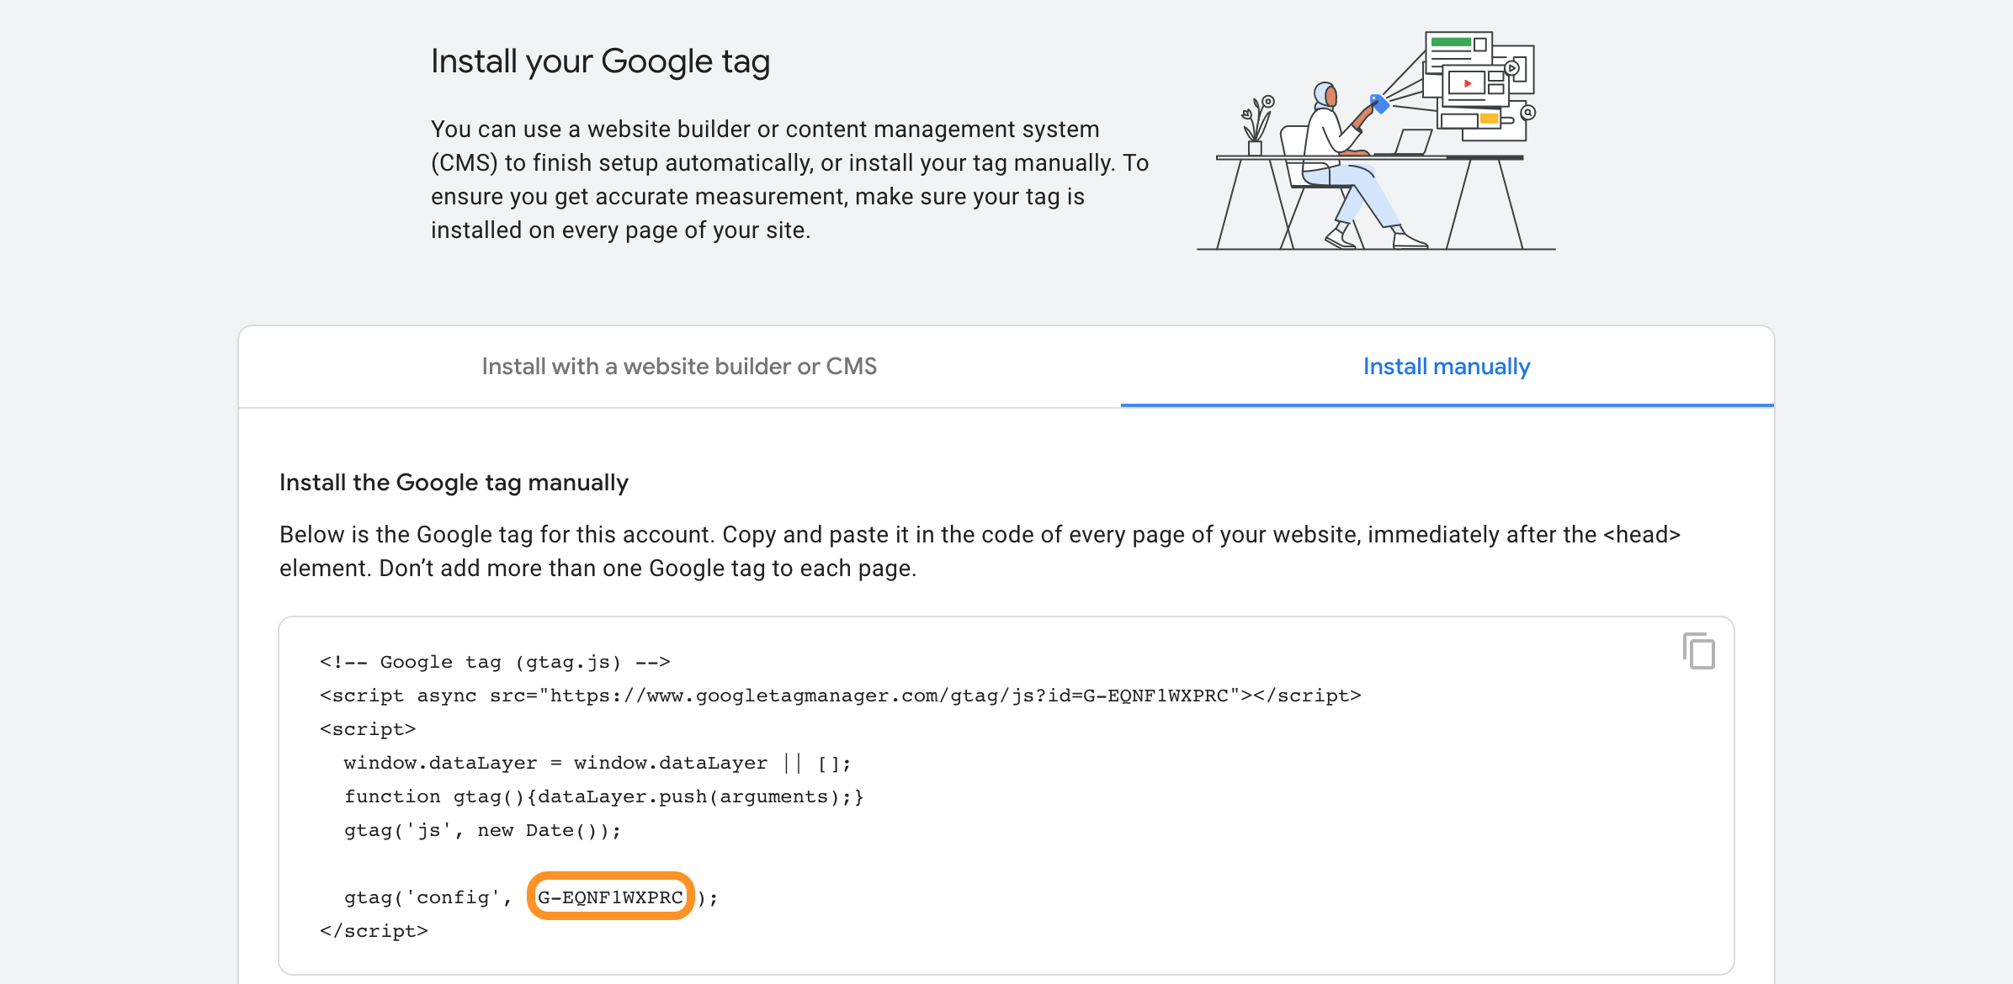Click the blue tag icon in illustration
This screenshot has height=984, width=2013.
pyautogui.click(x=1379, y=103)
